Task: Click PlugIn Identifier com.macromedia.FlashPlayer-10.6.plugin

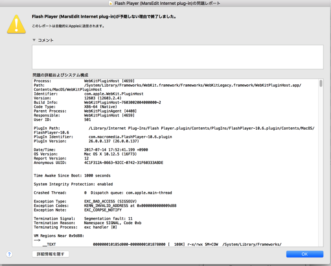Action: tap(103, 137)
